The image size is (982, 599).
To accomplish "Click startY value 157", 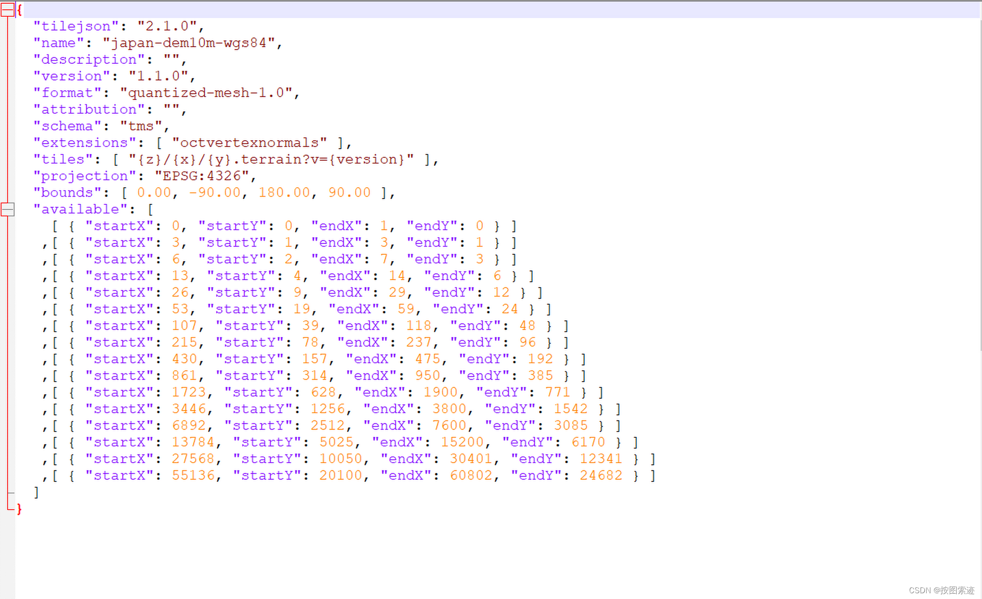I will [314, 359].
